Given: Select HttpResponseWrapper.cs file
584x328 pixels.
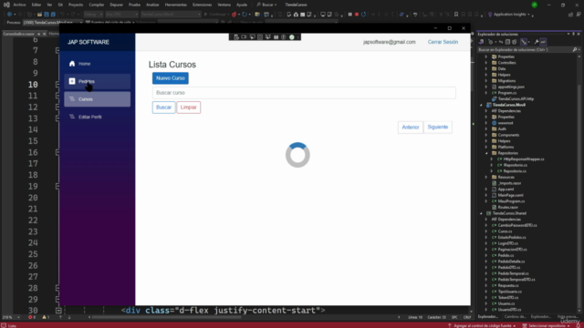Looking at the screenshot, I should click(x=524, y=159).
